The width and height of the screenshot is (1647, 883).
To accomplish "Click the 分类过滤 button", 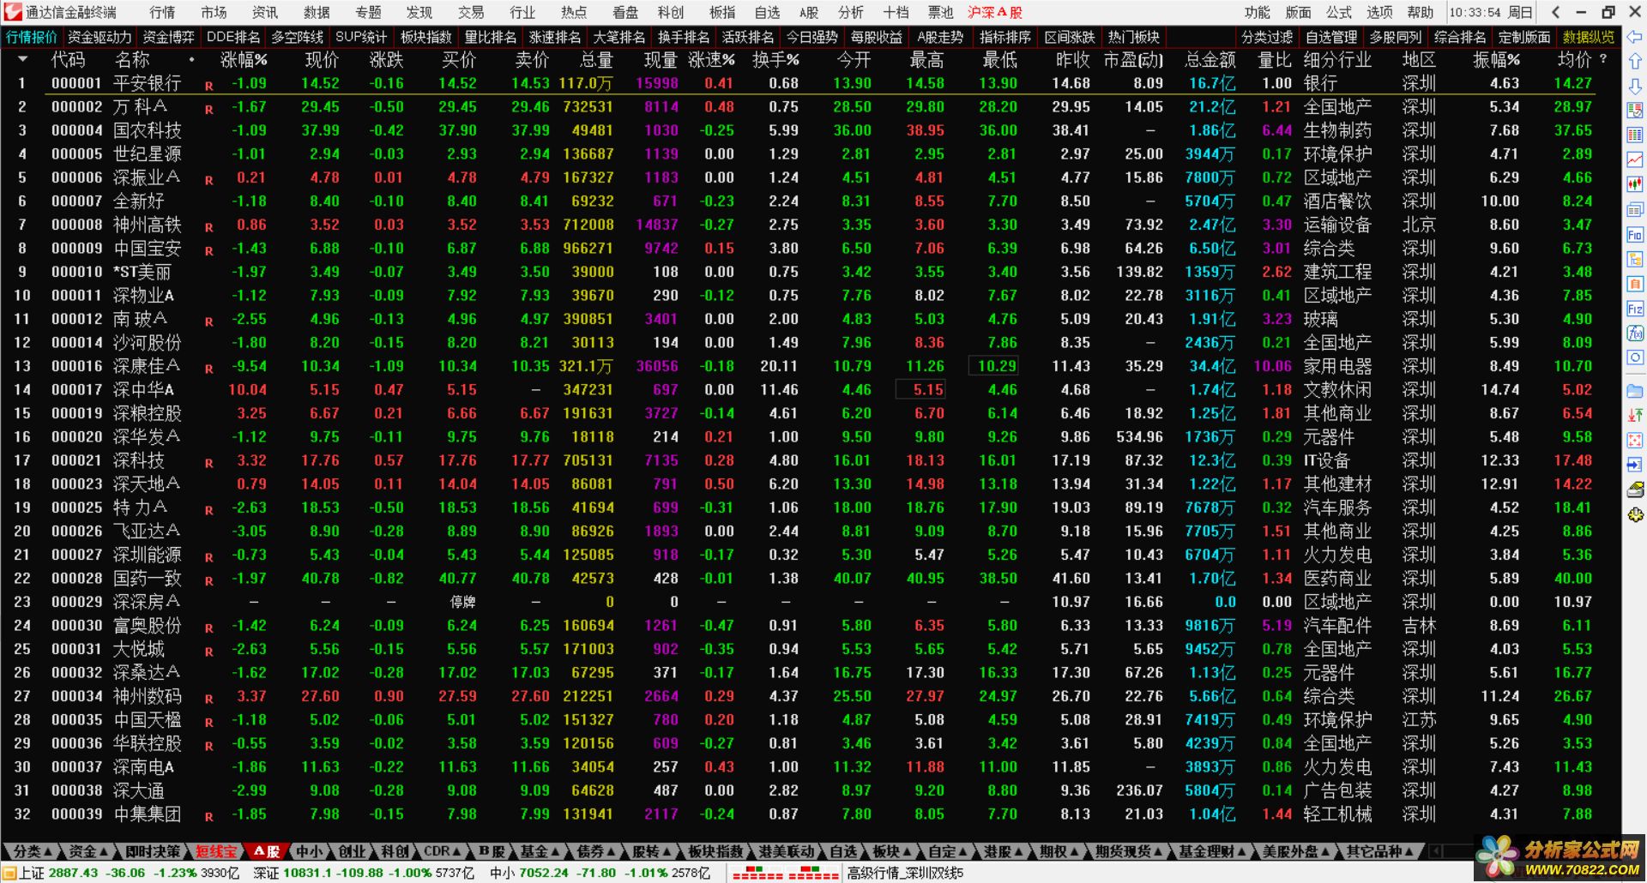I will pos(1267,37).
